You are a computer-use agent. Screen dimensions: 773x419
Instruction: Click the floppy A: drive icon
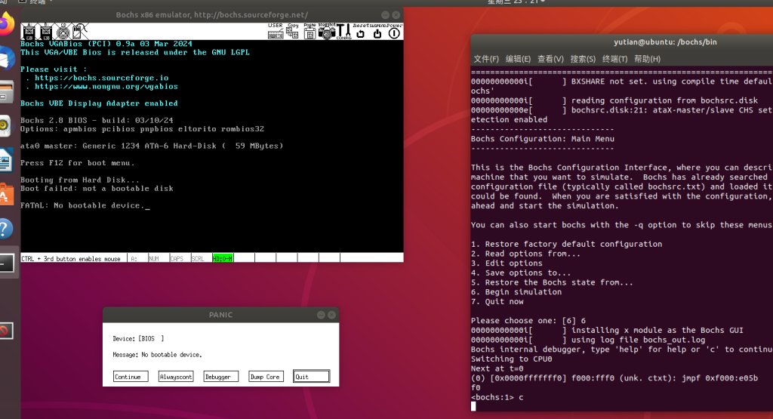click(x=29, y=32)
